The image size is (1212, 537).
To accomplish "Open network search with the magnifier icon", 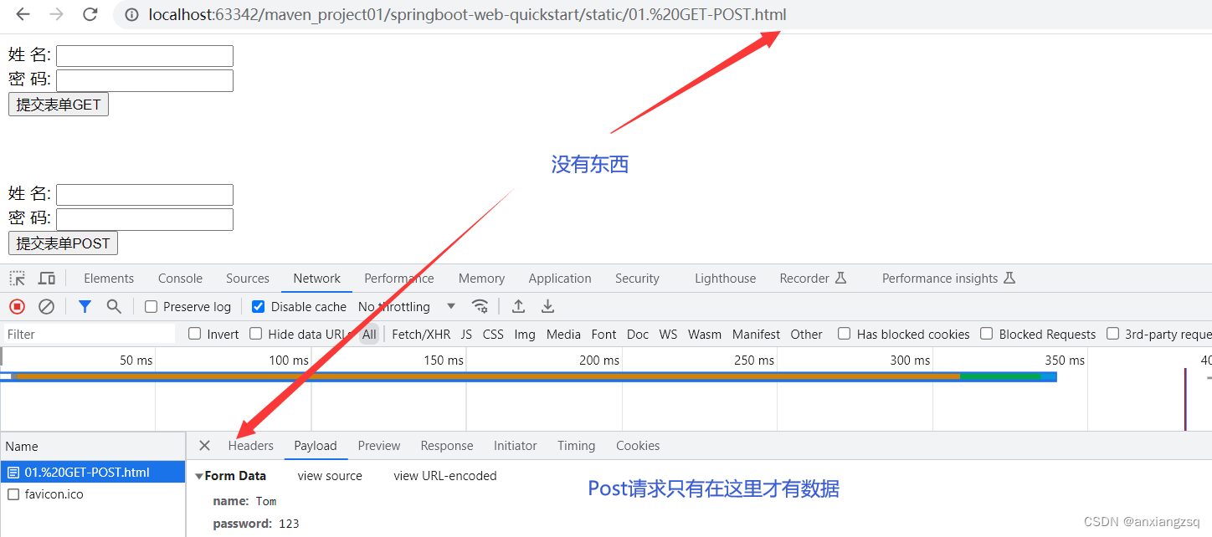I will [x=114, y=306].
